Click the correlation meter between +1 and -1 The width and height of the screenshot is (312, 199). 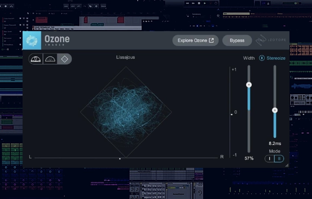tap(231, 112)
